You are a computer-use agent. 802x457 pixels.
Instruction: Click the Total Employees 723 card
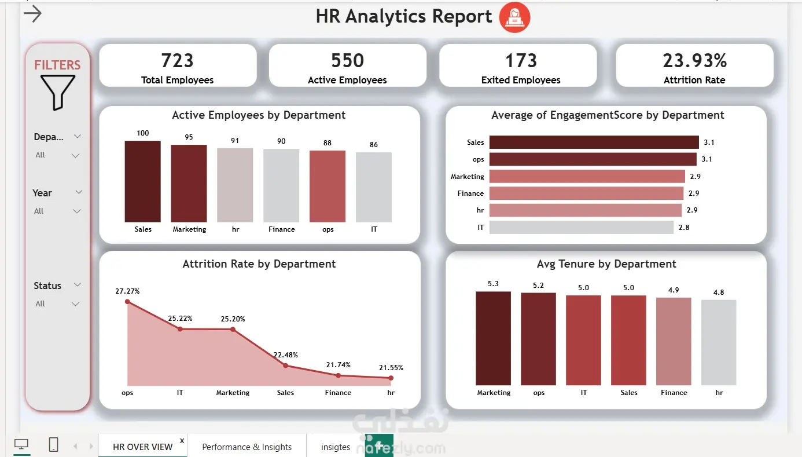[x=178, y=66]
